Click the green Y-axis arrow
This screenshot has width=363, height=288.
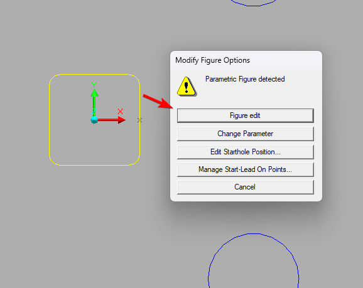[94, 102]
